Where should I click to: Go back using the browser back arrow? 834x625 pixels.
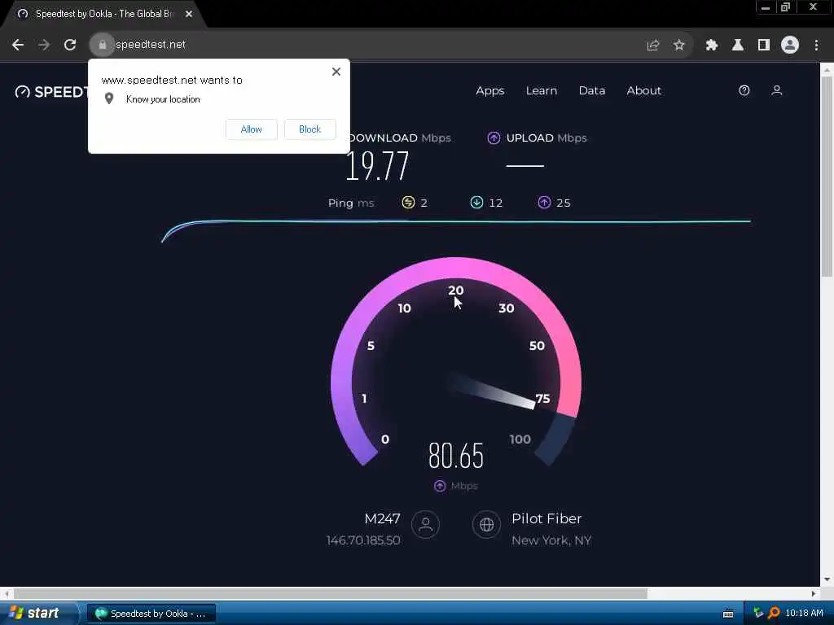[x=18, y=45]
